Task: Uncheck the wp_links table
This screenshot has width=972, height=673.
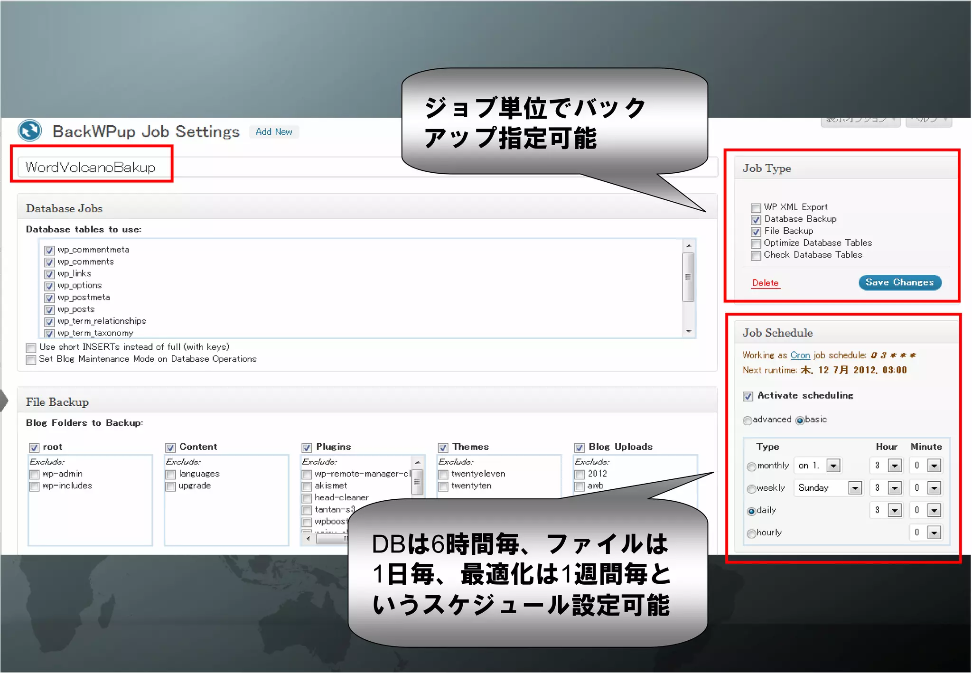Action: coord(49,274)
